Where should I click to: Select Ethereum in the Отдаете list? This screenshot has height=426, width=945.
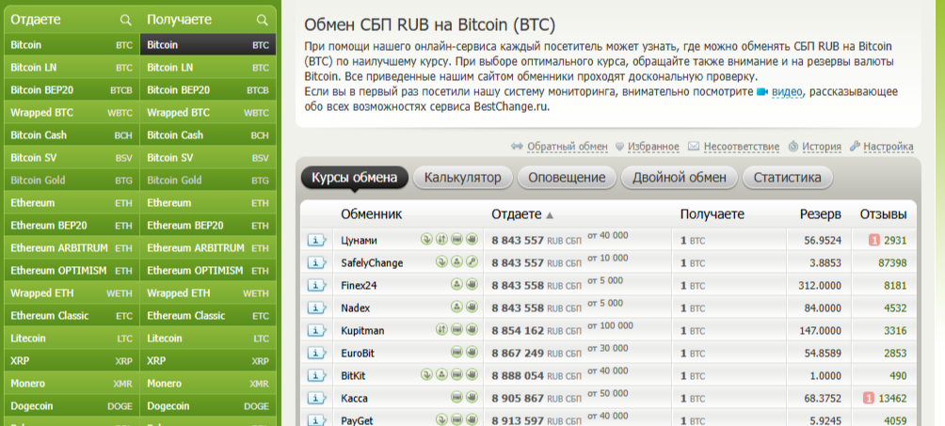[x=72, y=203]
